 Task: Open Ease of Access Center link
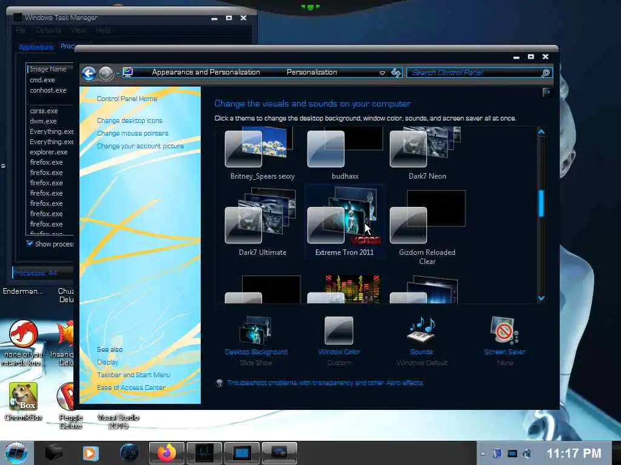click(131, 387)
